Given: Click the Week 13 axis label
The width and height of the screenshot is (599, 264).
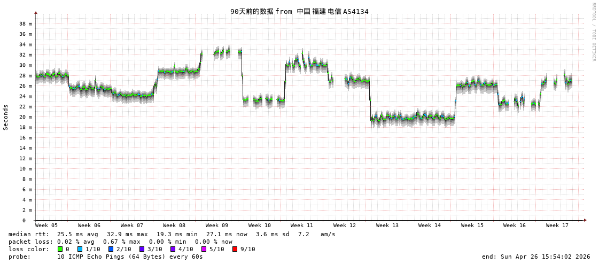Looking at the screenshot, I should pyautogui.click(x=387, y=226).
